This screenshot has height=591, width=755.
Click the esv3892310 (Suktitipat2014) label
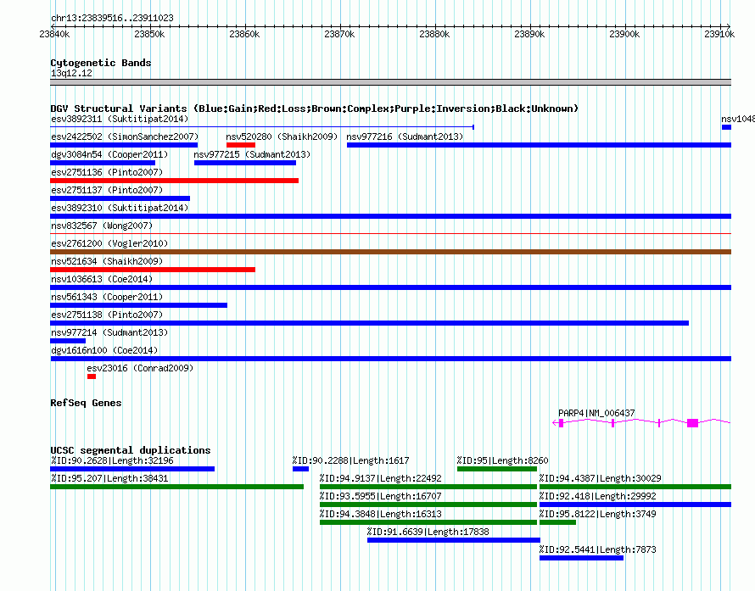pyautogui.click(x=120, y=208)
